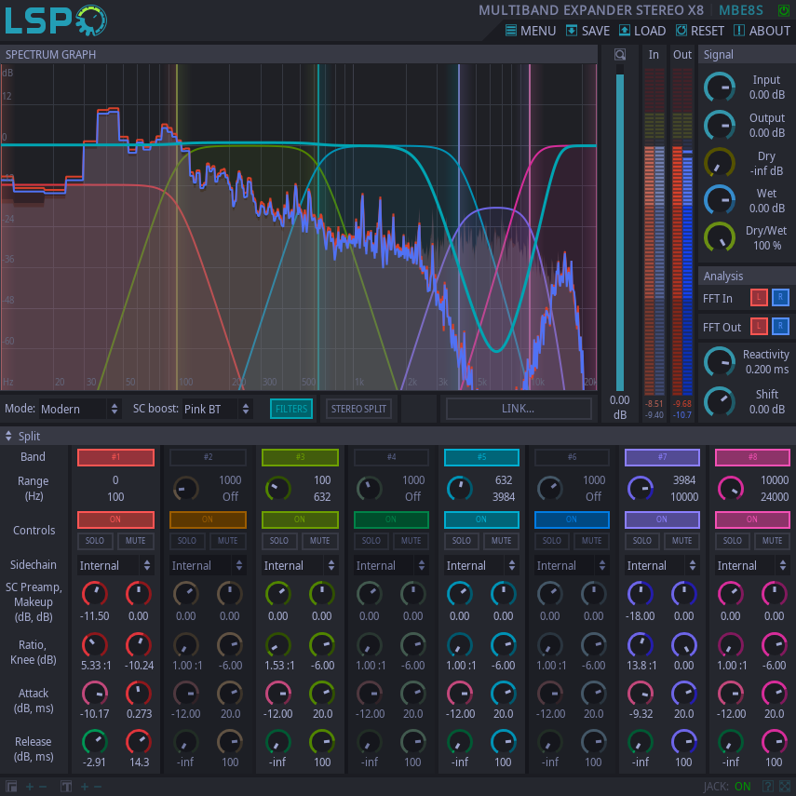The height and width of the screenshot is (796, 796).
Task: Click the font scaling T icon
Action: point(66,787)
